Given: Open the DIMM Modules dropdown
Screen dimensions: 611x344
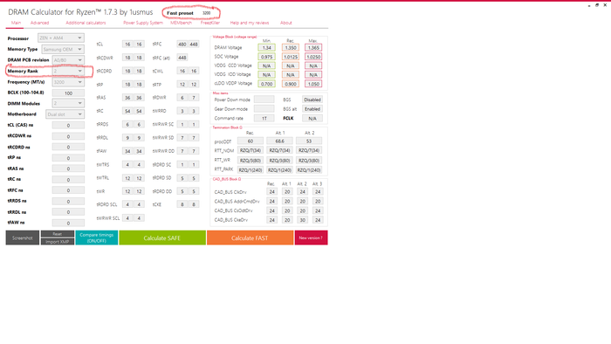Looking at the screenshot, I should pos(68,103).
